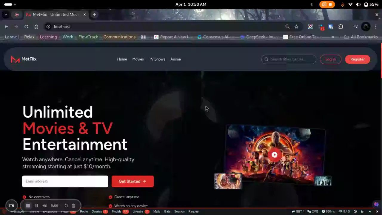Open TV Shows in MetFlix nav
Image resolution: width=382 pixels, height=215 pixels.
pyautogui.click(x=157, y=59)
